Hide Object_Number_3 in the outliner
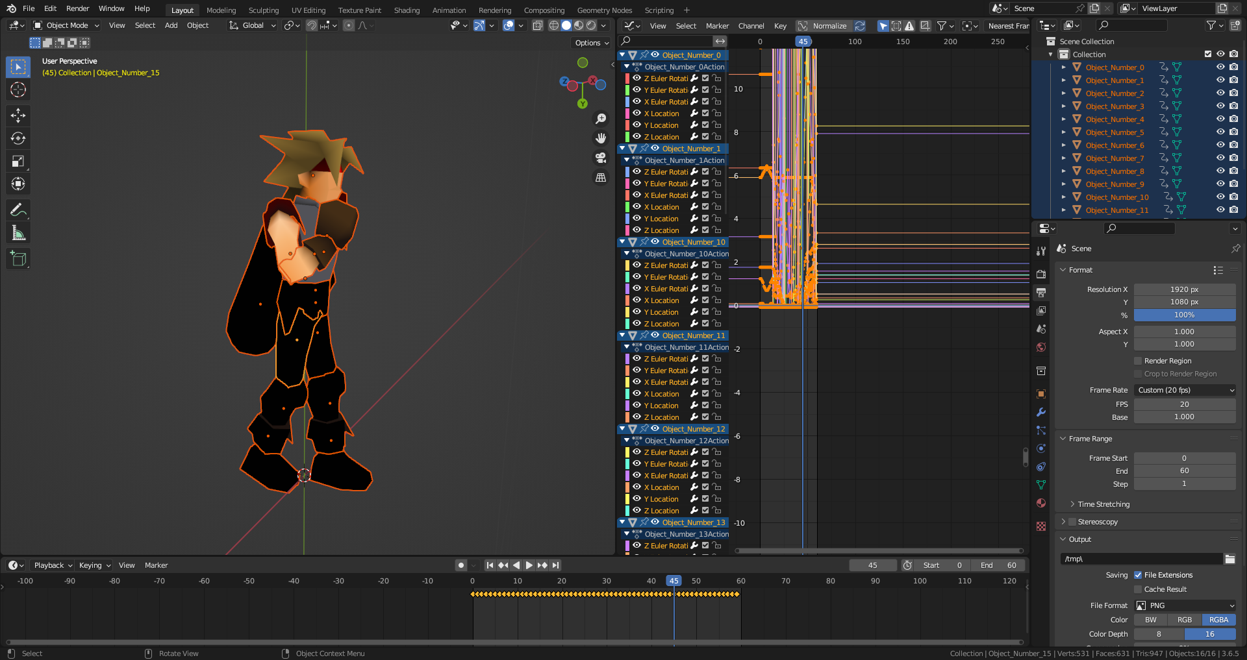The width and height of the screenshot is (1247, 660). [x=1220, y=106]
